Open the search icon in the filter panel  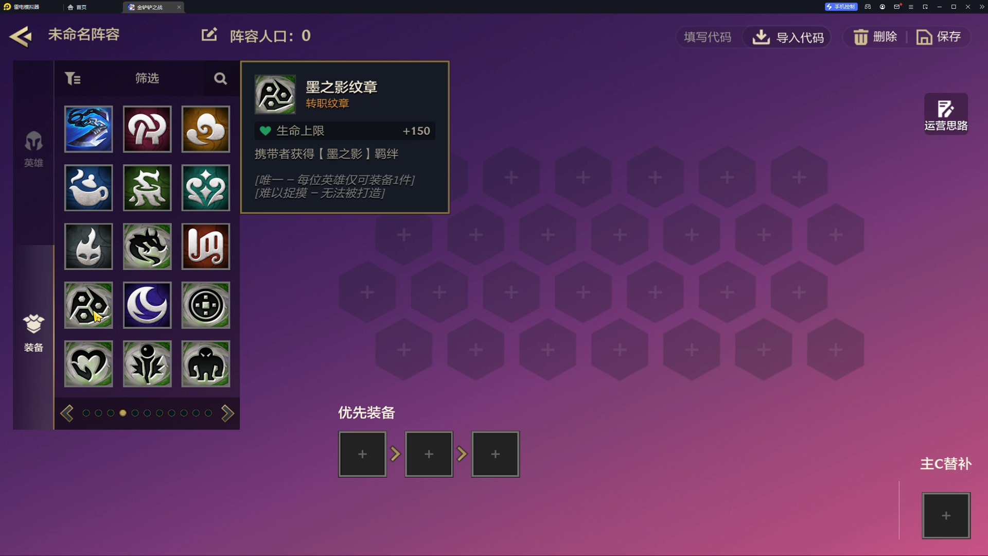[x=220, y=78]
